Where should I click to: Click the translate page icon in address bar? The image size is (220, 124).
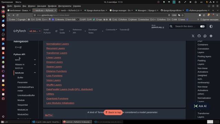click(179, 15)
